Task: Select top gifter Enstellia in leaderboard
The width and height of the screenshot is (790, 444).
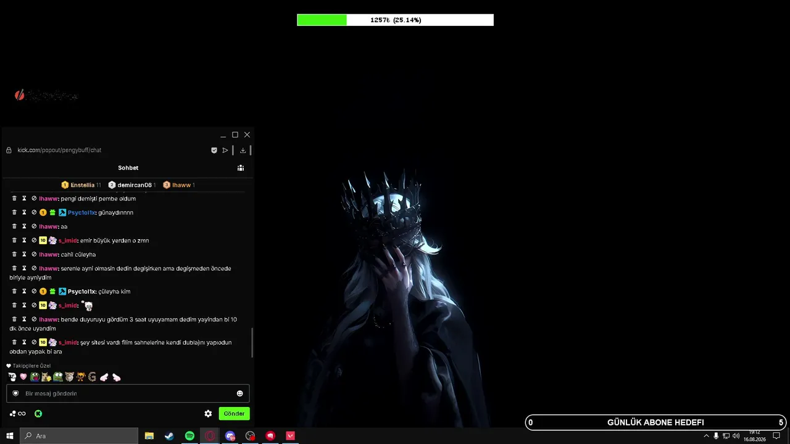Action: tap(81, 185)
